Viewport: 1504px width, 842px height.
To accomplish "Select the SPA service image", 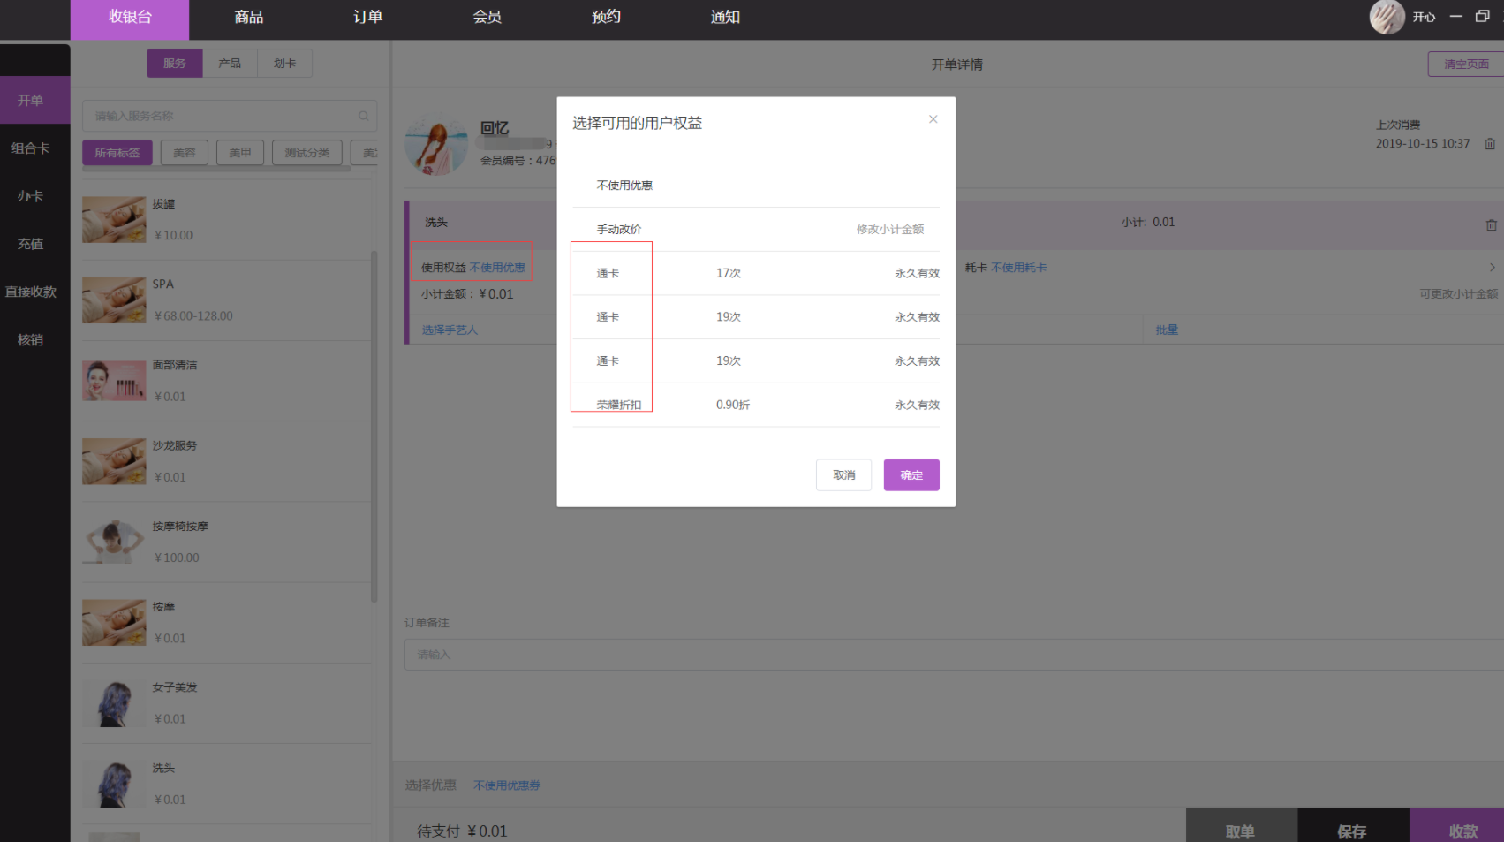I will (114, 300).
